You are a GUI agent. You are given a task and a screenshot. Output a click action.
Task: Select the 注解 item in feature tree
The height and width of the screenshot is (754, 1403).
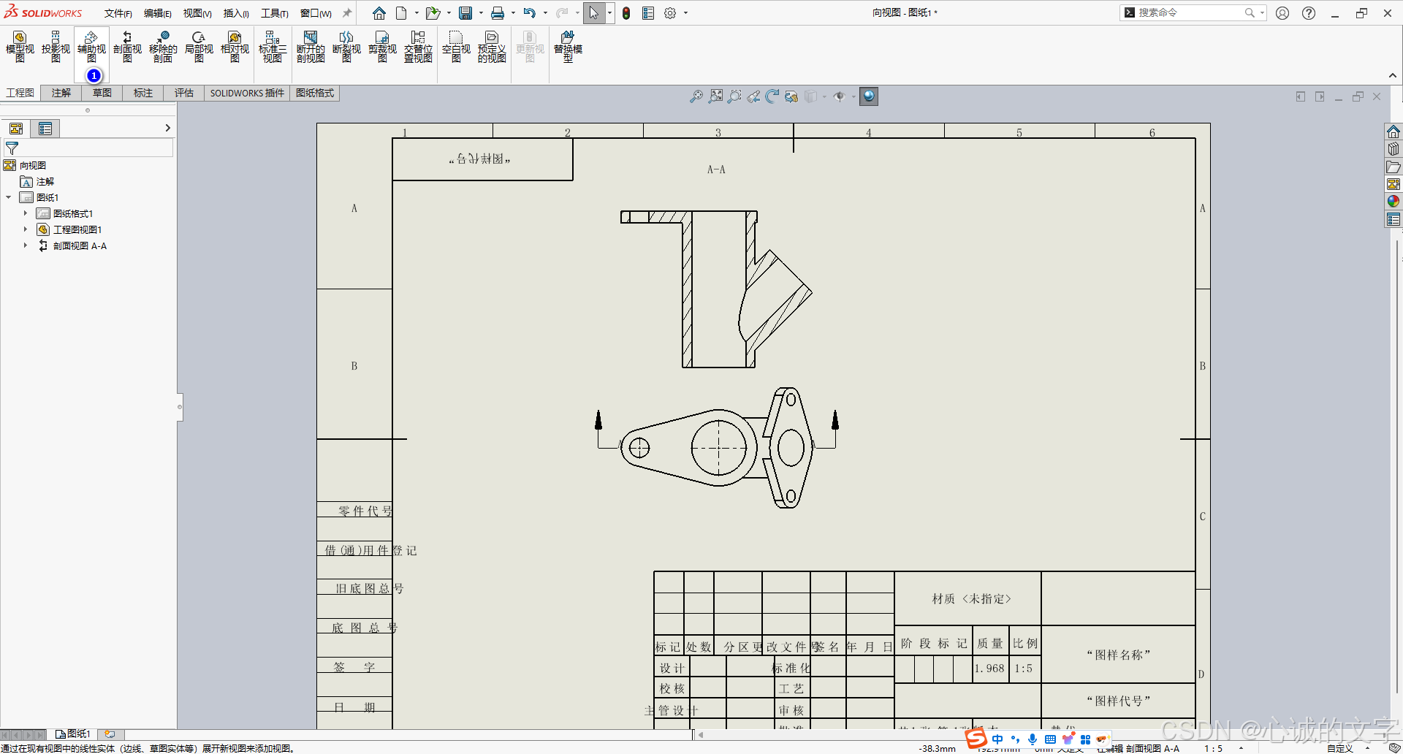coord(37,181)
